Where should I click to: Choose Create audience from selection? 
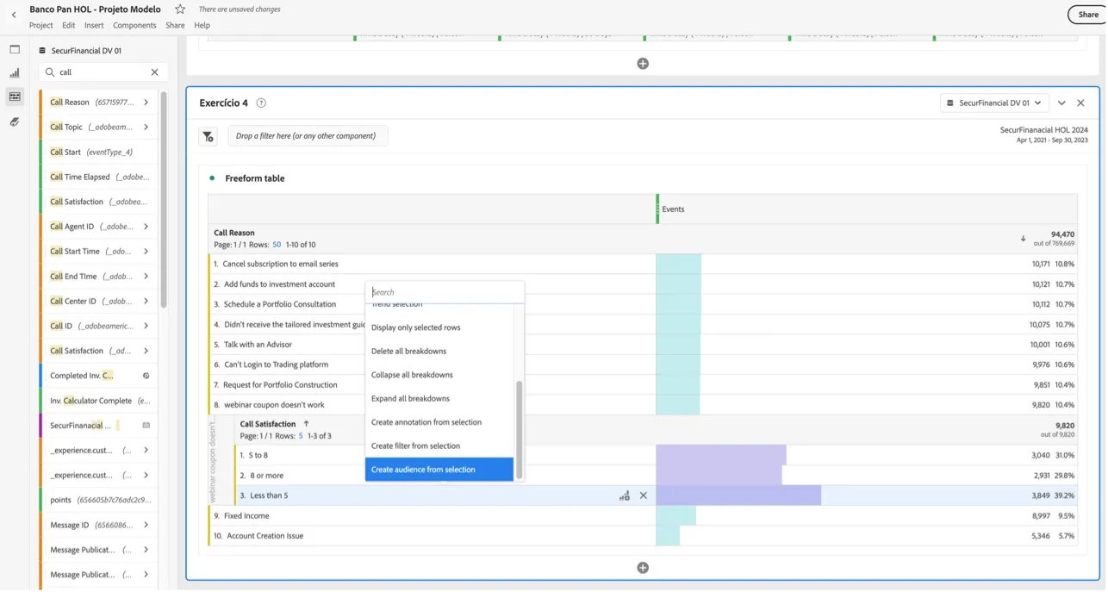[x=439, y=470]
